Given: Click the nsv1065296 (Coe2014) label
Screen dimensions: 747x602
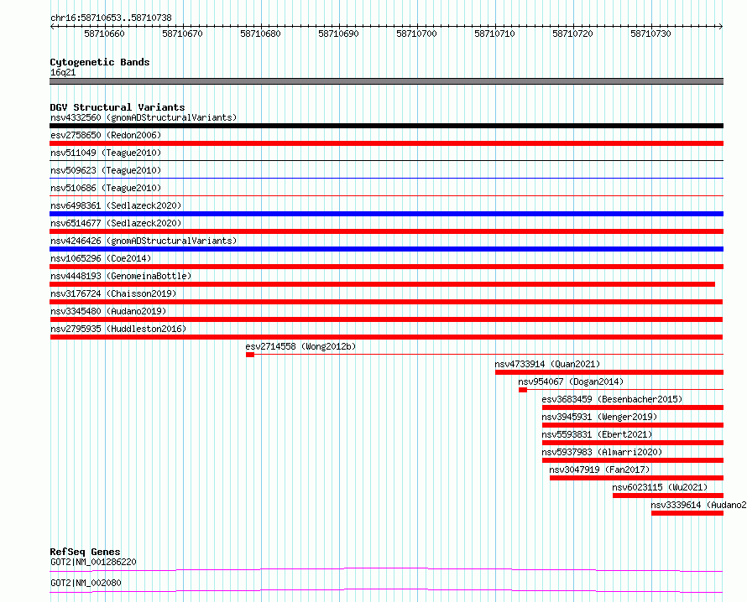Looking at the screenshot, I should pos(101,258).
